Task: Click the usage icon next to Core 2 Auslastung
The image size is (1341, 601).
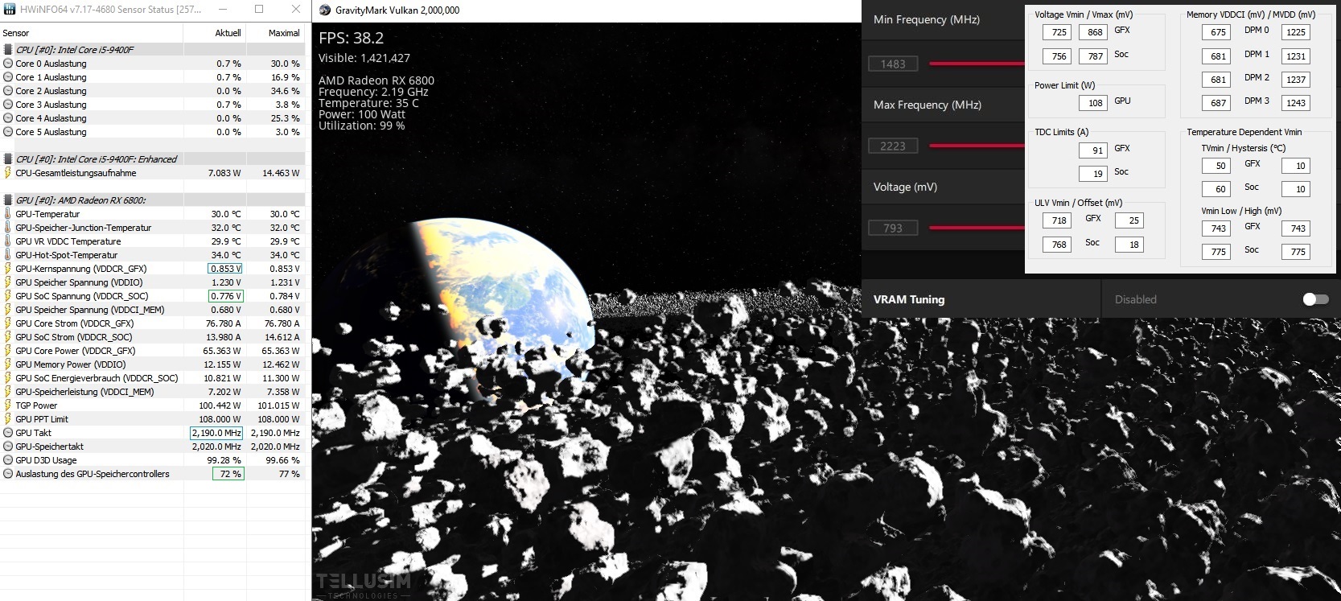Action: click(8, 91)
